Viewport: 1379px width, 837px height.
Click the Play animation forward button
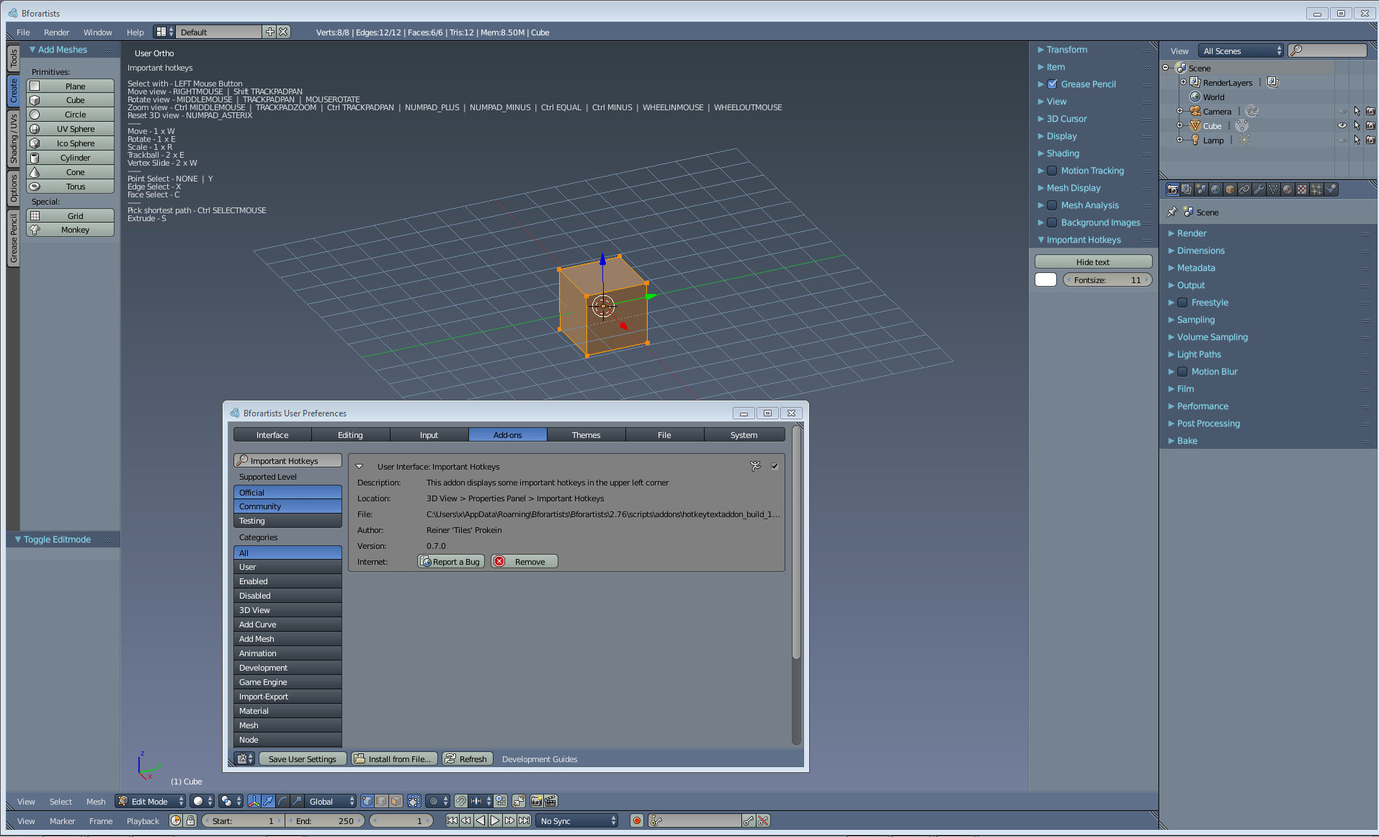[495, 820]
